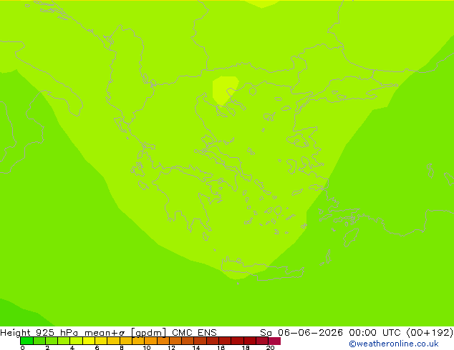
Task: Pick the yellow-green legend swatch starting at 4
Action: (x=76, y=341)
